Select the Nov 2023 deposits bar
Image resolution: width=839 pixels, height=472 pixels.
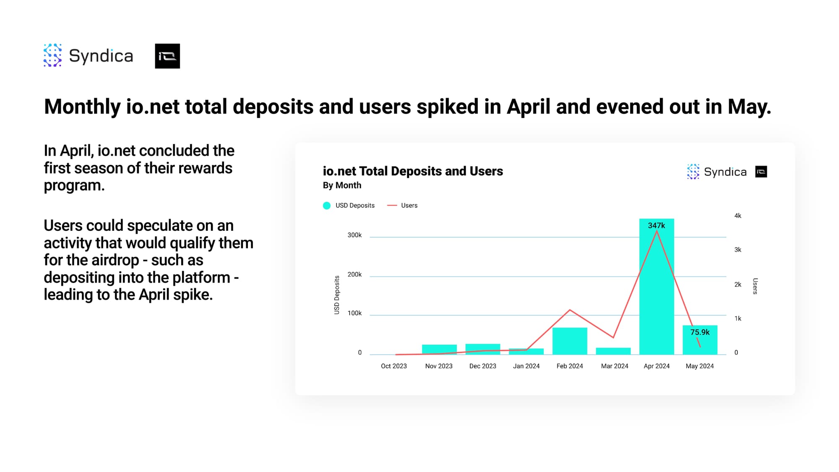(439, 350)
